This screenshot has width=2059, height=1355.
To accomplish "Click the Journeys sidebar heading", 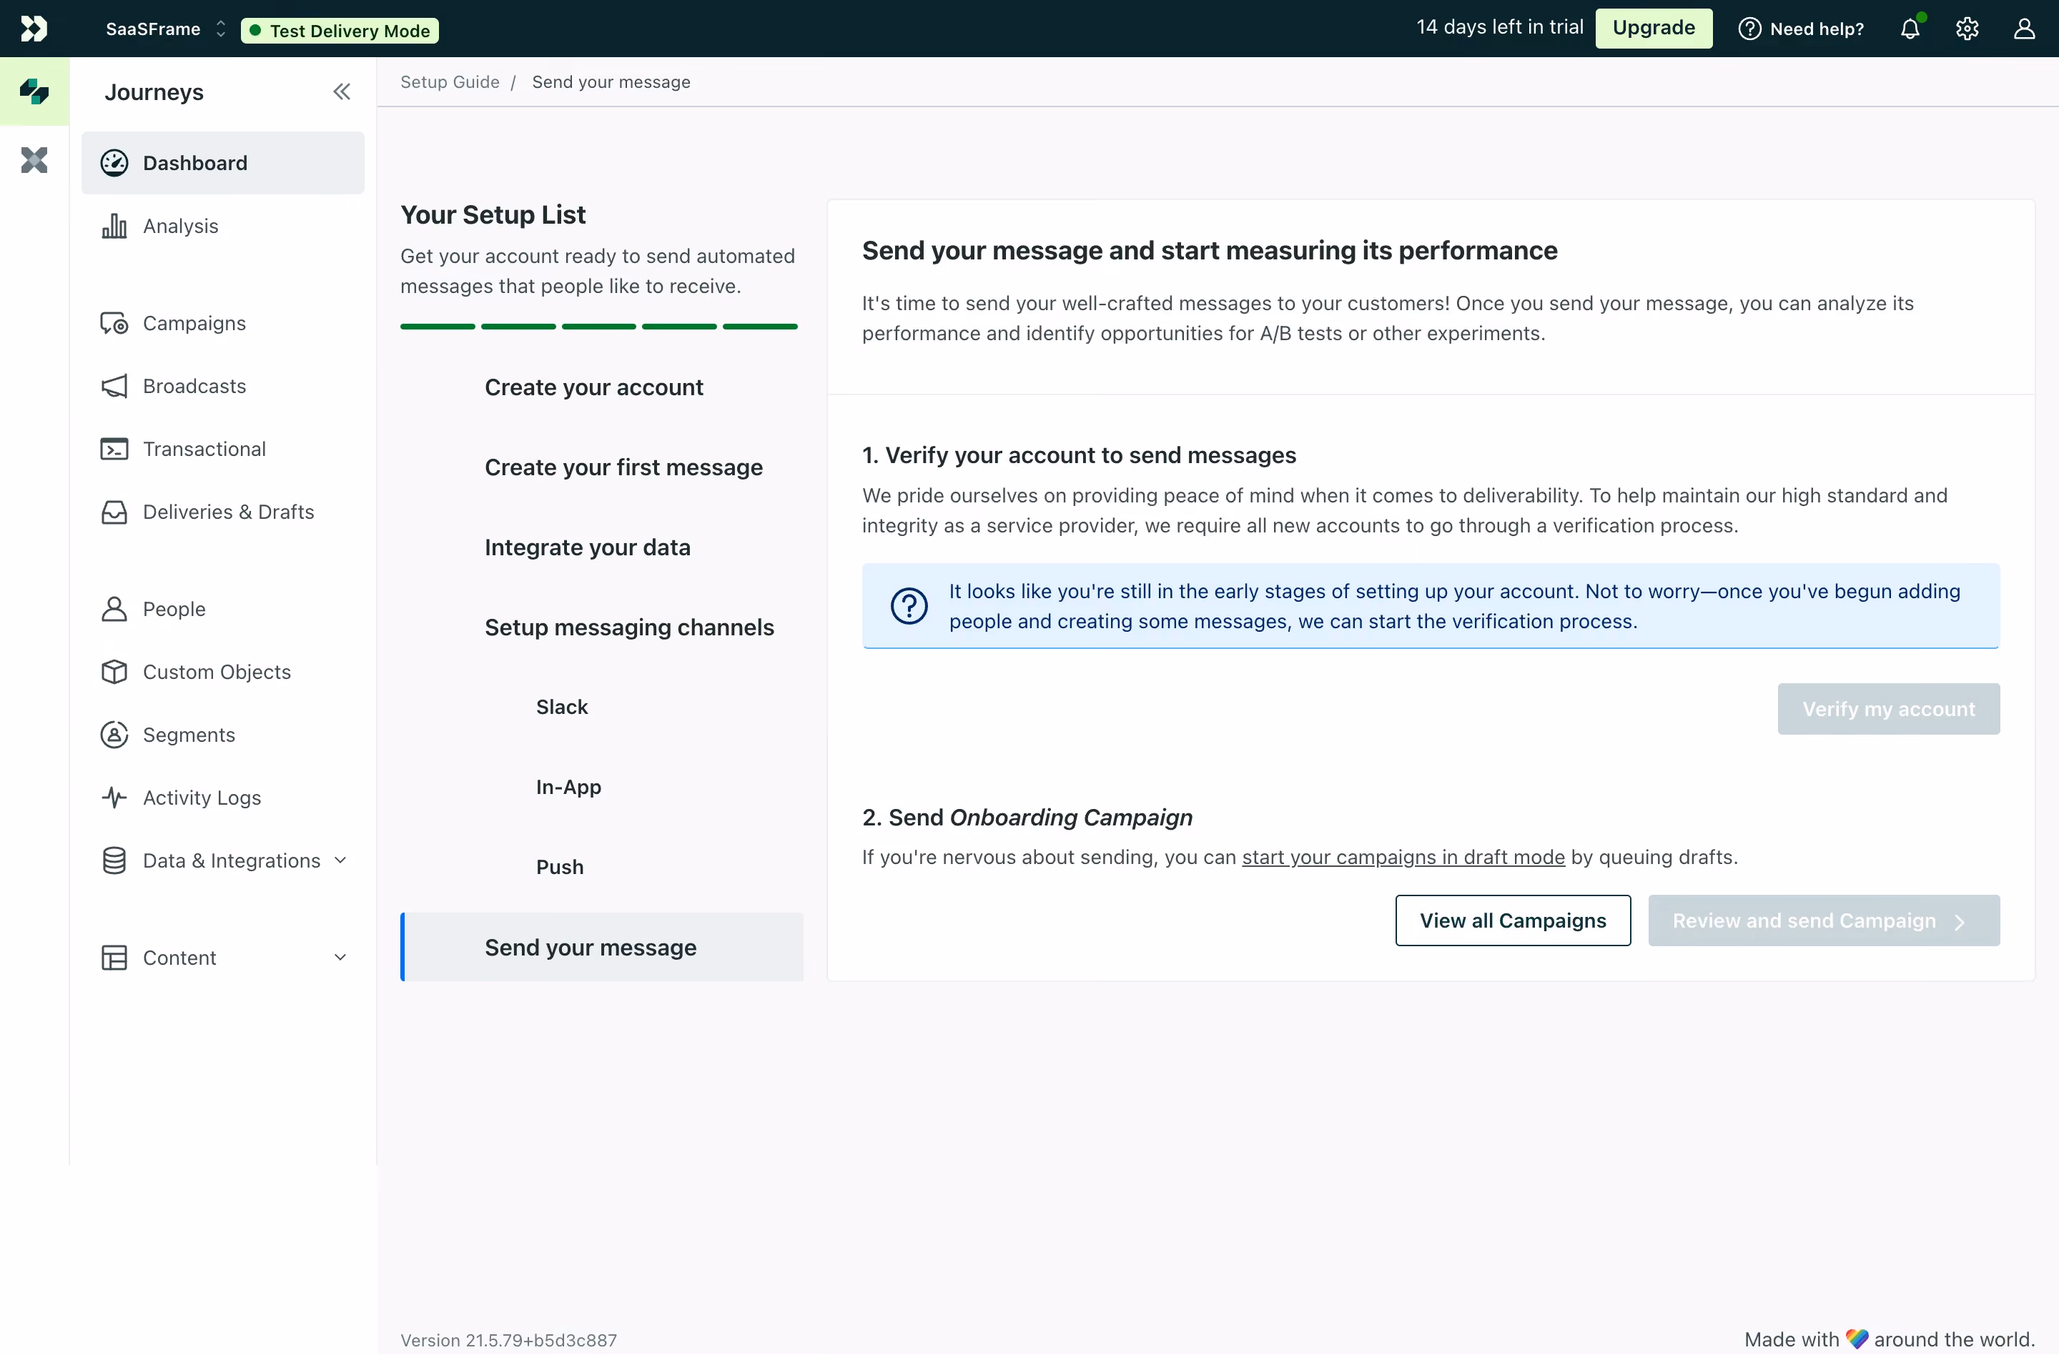I will point(154,91).
